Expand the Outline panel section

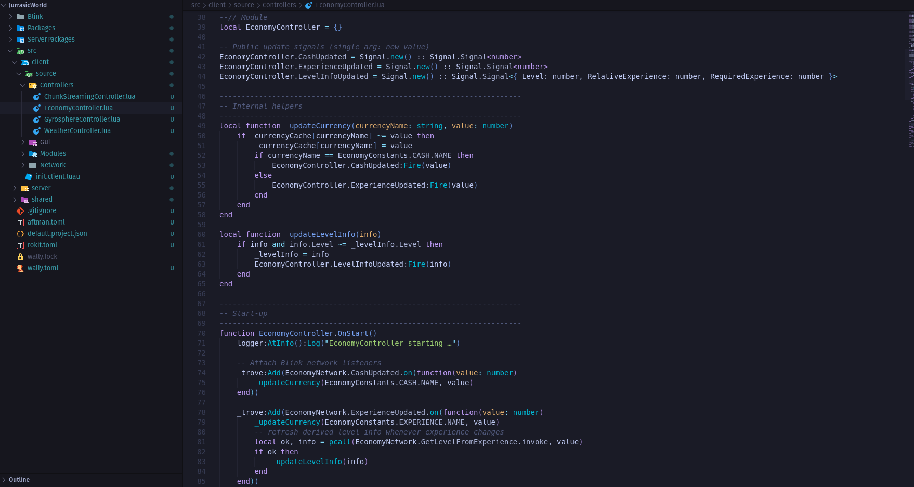[x=4, y=480]
